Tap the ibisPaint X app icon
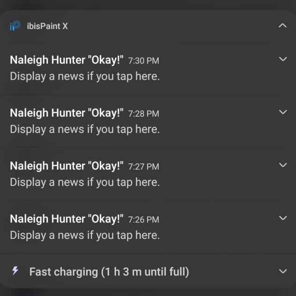Viewport: 296px width, 296px height. click(15, 26)
